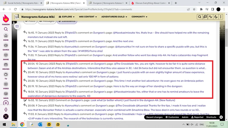Open Outlook from taskbar
This screenshot has width=228, height=128.
(40, 124)
